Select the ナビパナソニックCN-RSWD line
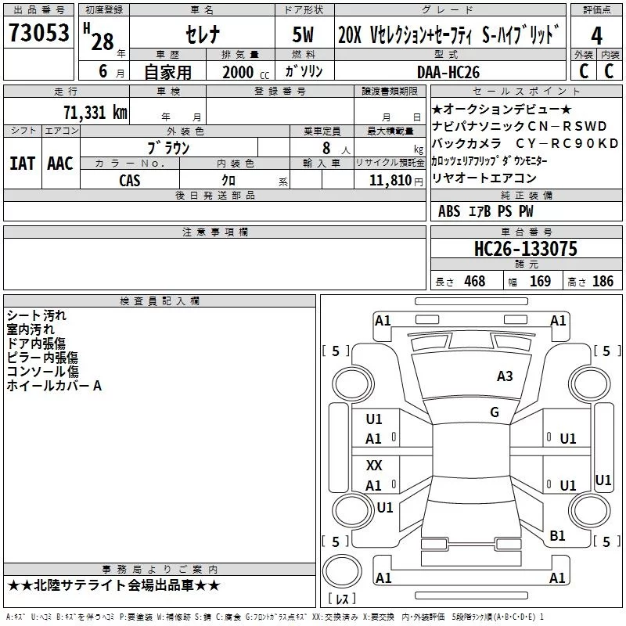Viewport: 626px width, 626px height. [x=520, y=126]
